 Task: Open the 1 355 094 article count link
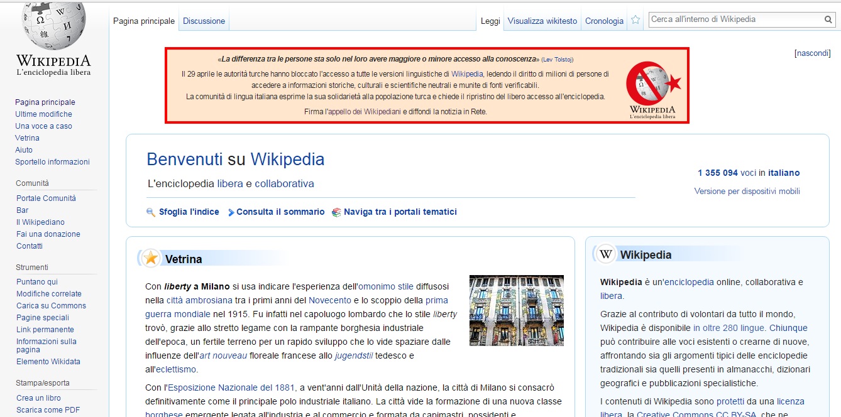point(718,173)
